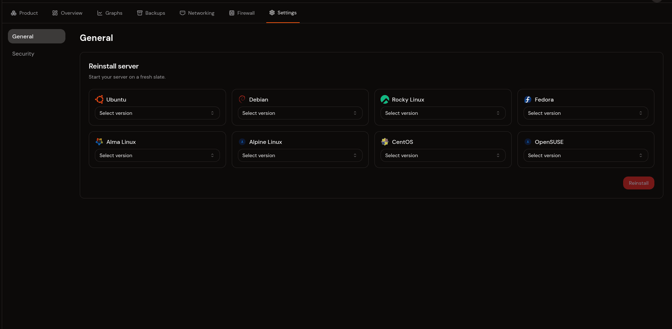Click the Settings gear icon
The width and height of the screenshot is (672, 329).
click(x=272, y=13)
